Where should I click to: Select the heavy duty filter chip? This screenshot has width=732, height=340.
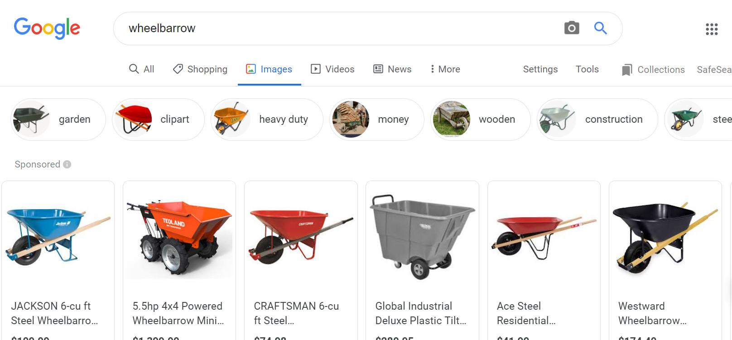267,120
